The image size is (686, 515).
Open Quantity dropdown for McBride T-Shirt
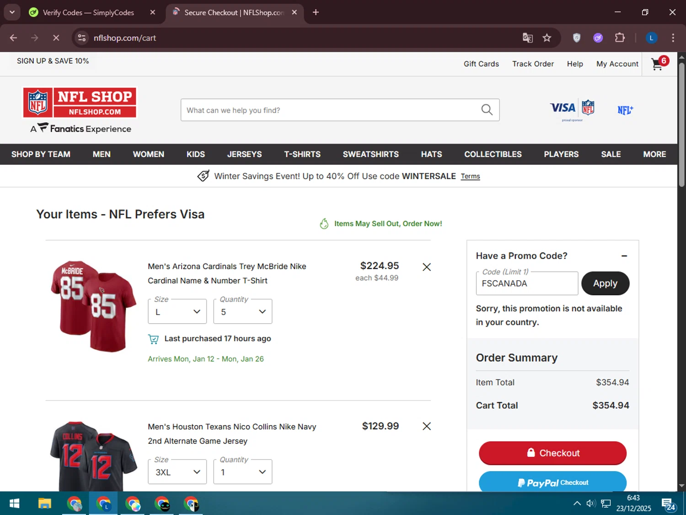pos(243,311)
